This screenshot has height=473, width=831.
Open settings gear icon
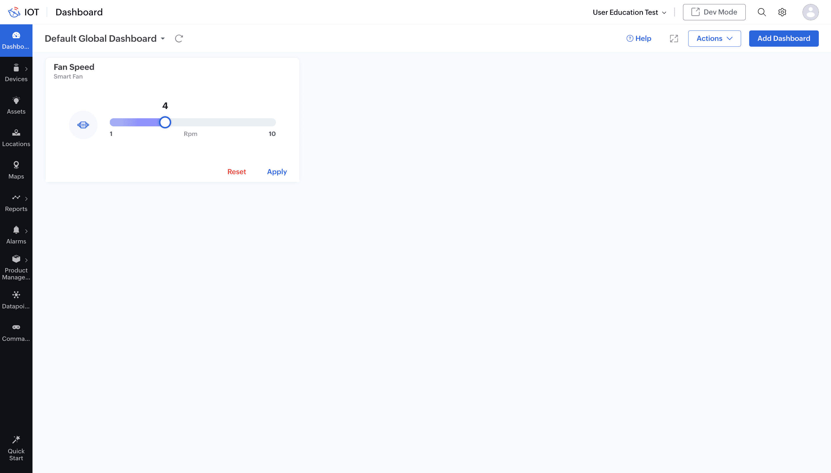pyautogui.click(x=782, y=12)
